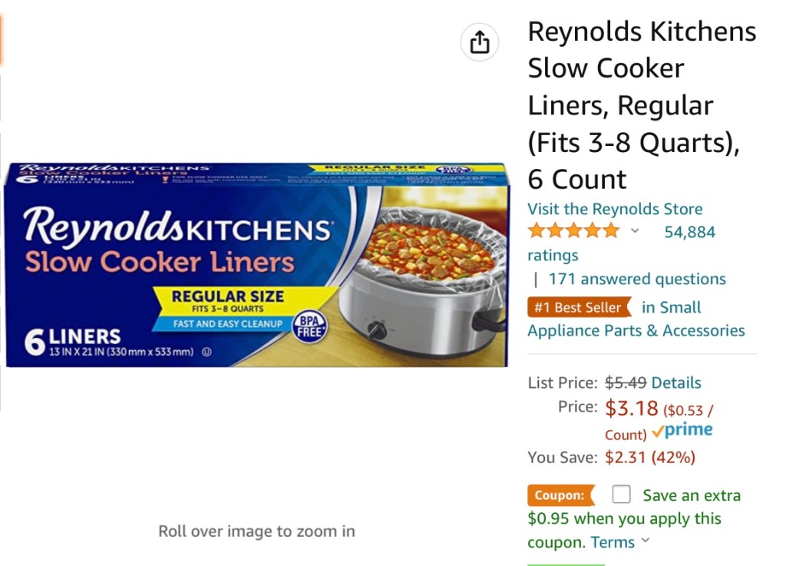Expand the star rating breakdown chevron
This screenshot has width=786, height=566.
pyautogui.click(x=635, y=231)
